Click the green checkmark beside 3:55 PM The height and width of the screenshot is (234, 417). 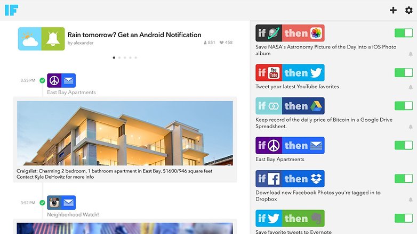click(x=42, y=80)
